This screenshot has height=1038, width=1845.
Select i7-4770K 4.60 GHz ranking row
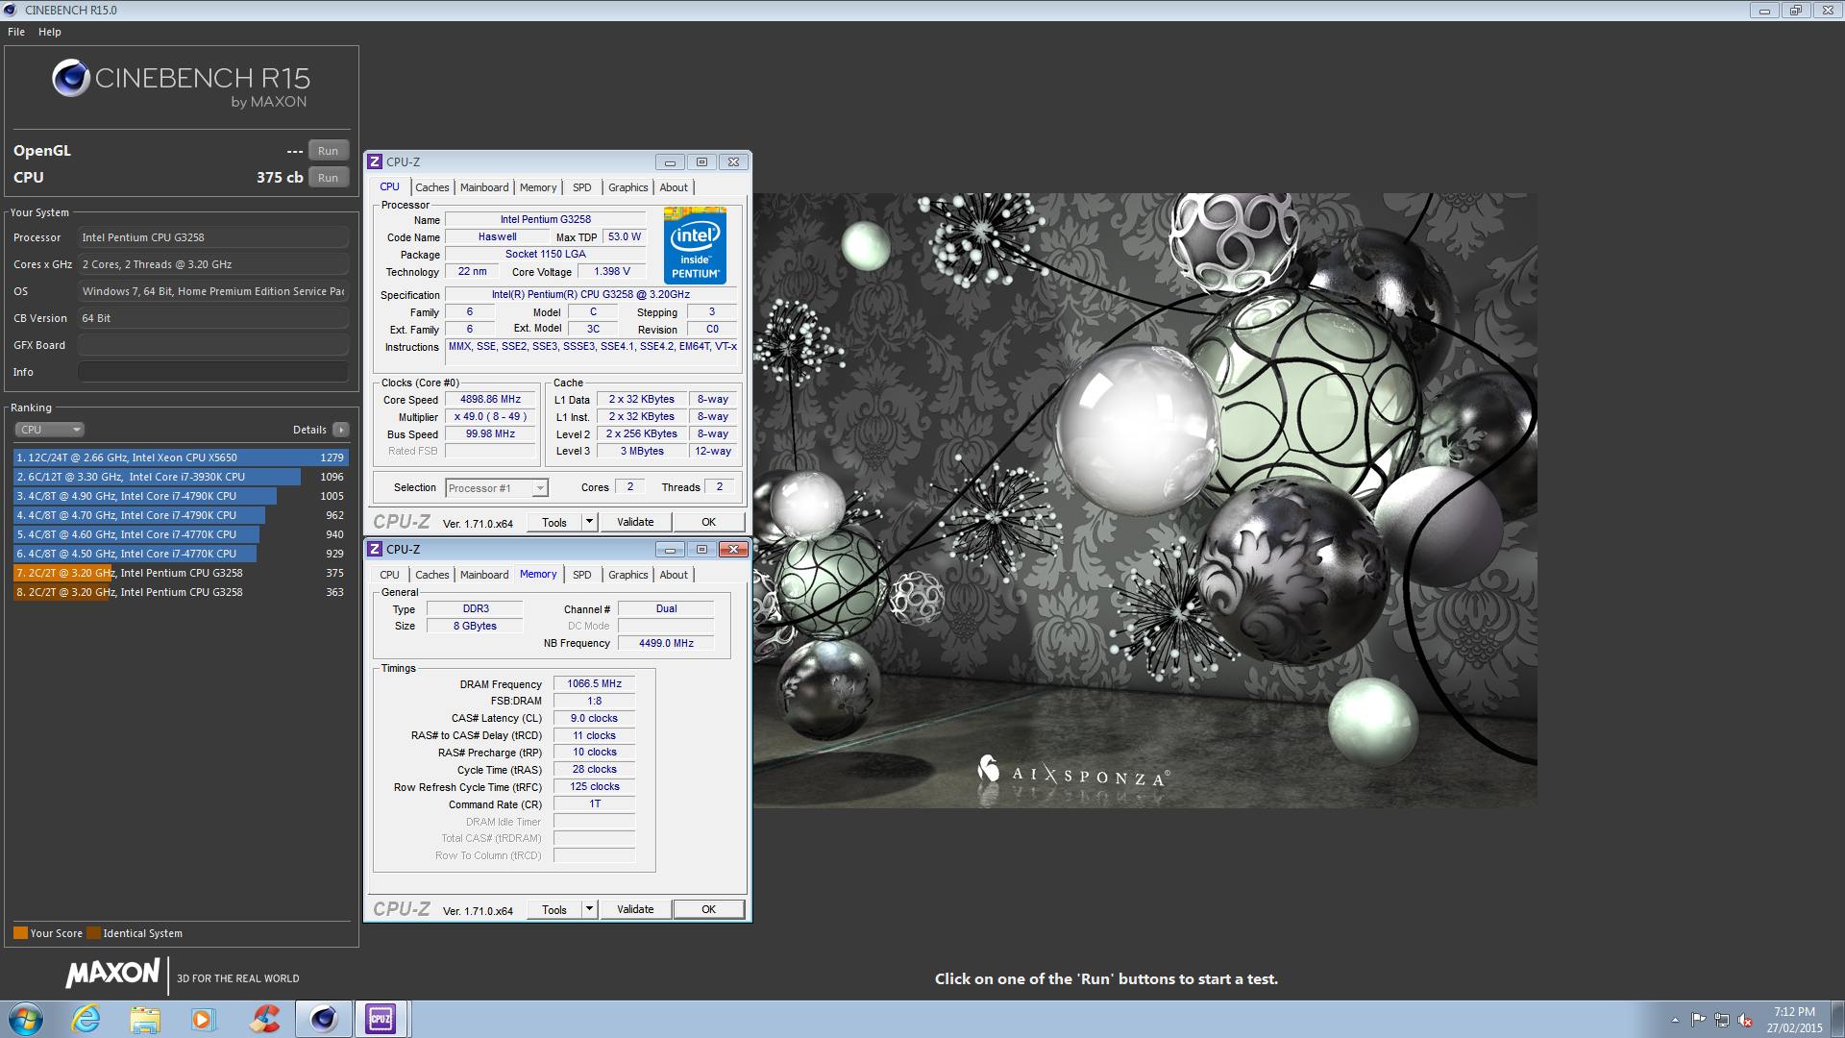click(x=181, y=534)
